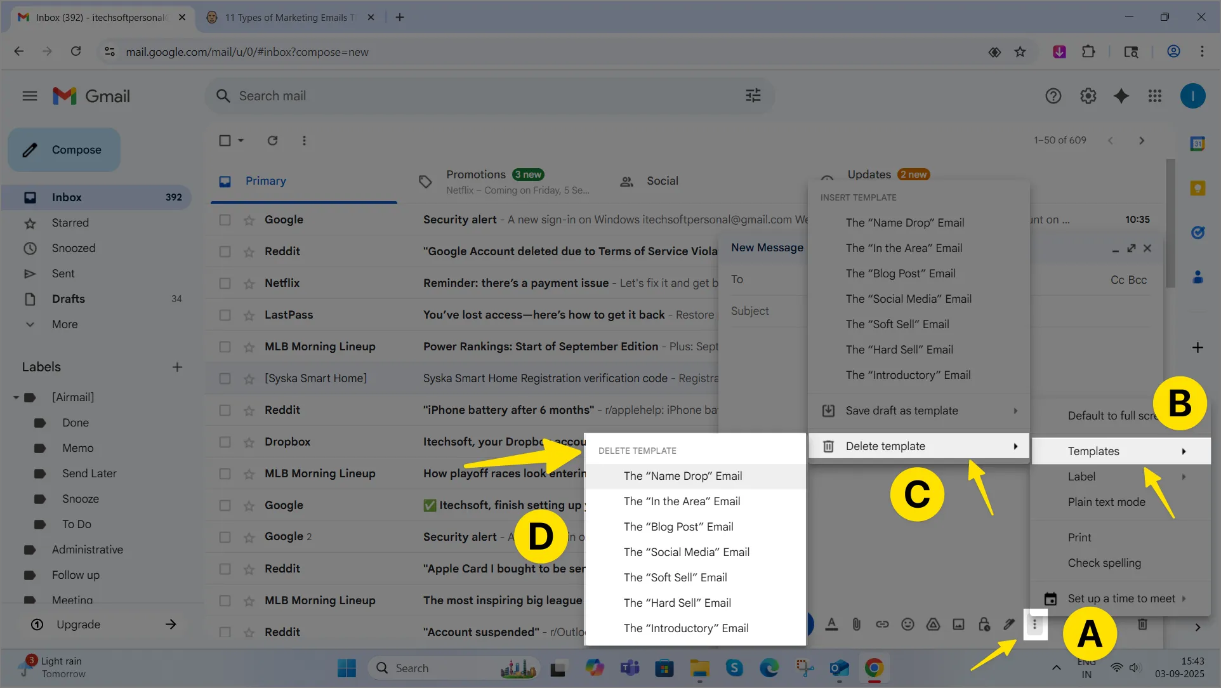
Task: Check the Netflix email checkbox
Action: pyautogui.click(x=225, y=283)
